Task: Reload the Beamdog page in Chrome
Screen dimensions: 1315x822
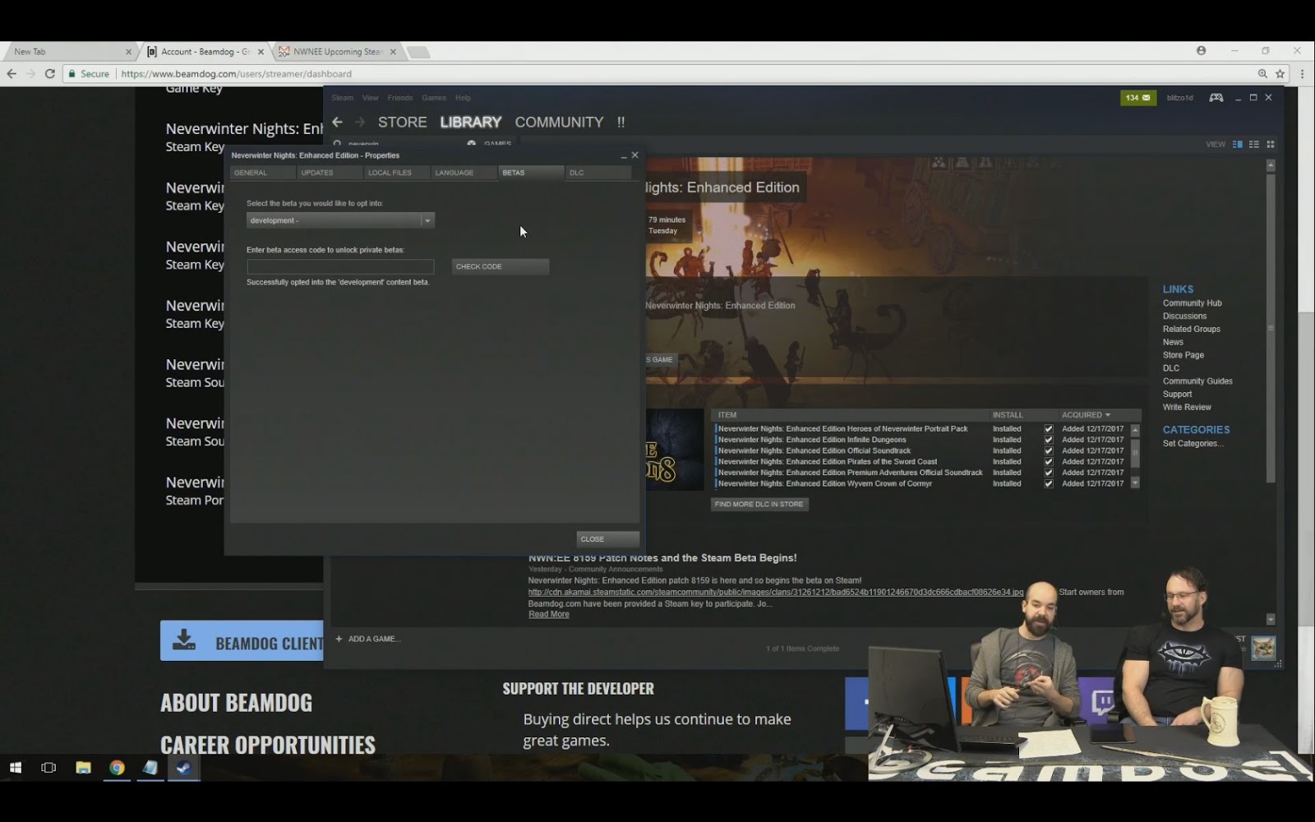Action: pyautogui.click(x=50, y=74)
